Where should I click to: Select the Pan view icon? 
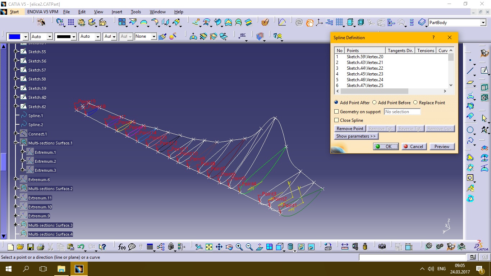pos(219,247)
